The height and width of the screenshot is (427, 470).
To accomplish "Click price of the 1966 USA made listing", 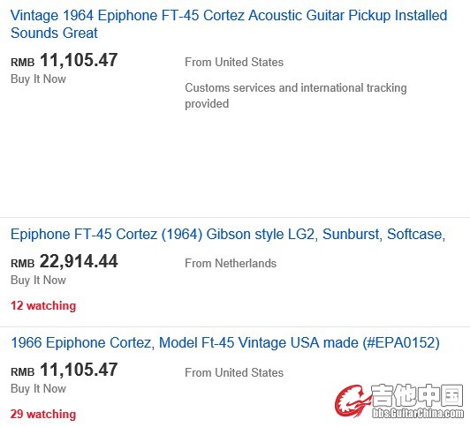I will point(64,370).
